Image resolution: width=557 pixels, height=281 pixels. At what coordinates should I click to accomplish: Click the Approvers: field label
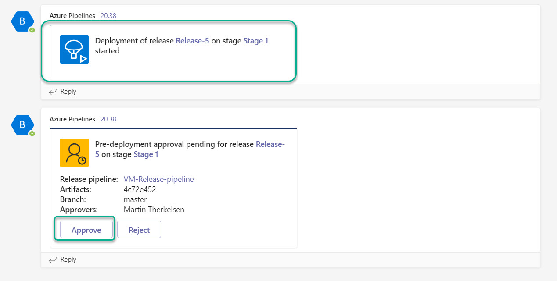[79, 210]
